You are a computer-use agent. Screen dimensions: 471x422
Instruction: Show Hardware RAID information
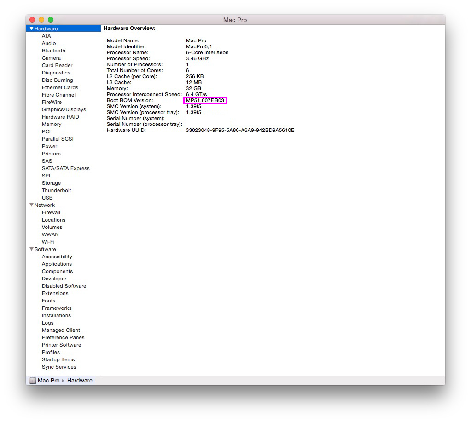[x=60, y=117]
